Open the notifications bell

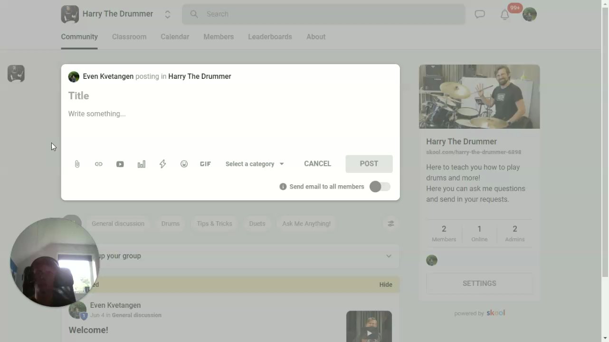(x=505, y=14)
